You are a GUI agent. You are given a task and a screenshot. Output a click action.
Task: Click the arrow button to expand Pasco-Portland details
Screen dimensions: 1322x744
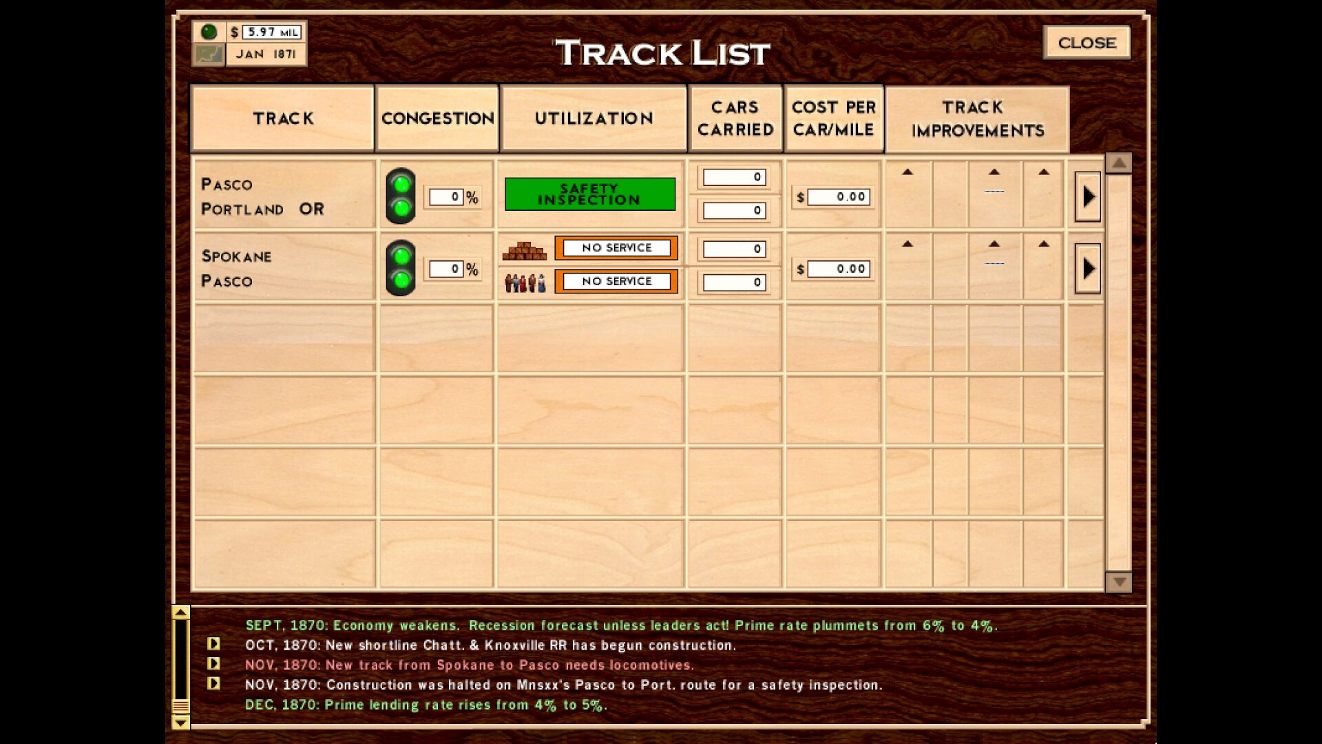[x=1088, y=196]
